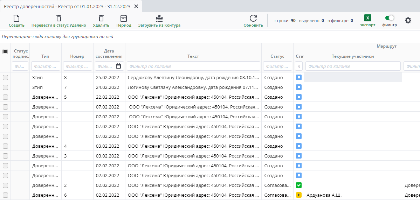This screenshot has height=203, width=420.
Task: Click Логинову Светлану Александровну text cell
Action: pyautogui.click(x=193, y=87)
